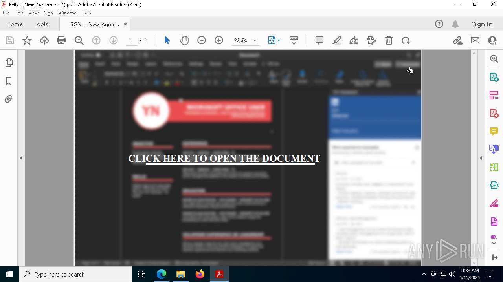
Task: Switch to the Tools tab
Action: tap(41, 24)
